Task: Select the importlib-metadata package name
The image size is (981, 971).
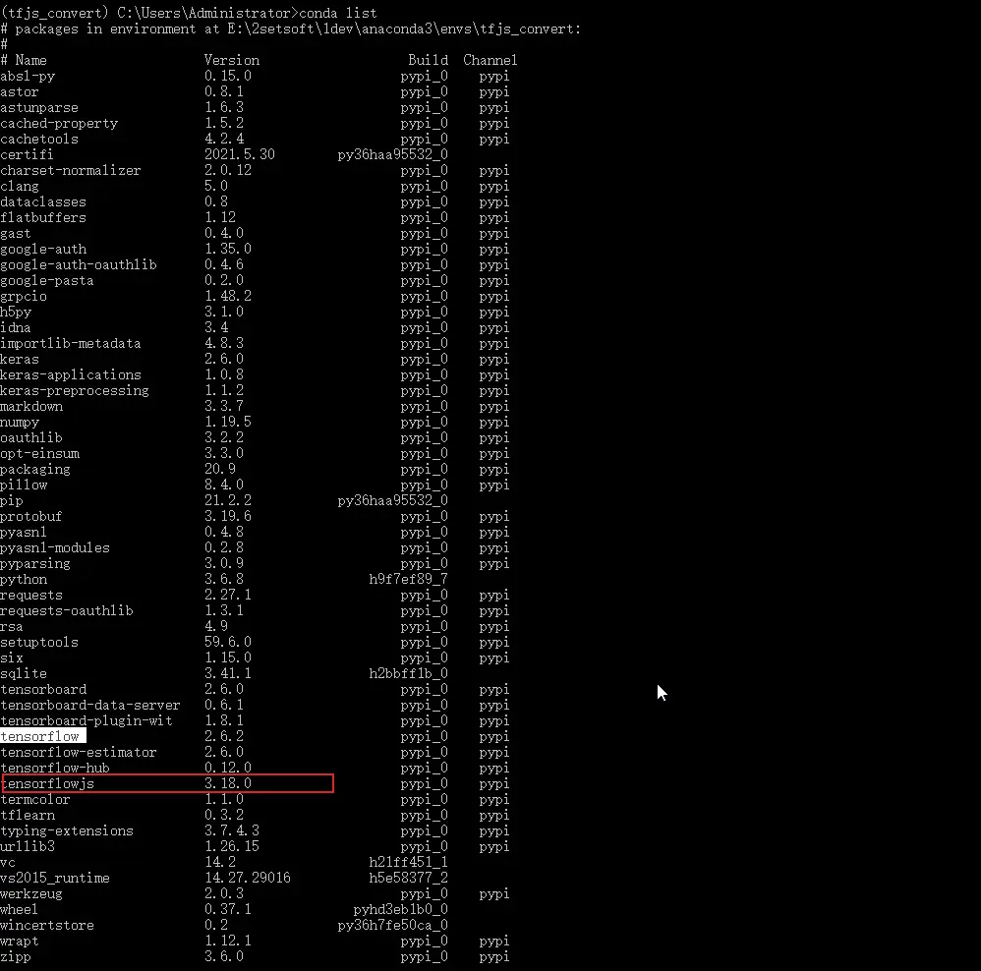Action: pos(71,343)
